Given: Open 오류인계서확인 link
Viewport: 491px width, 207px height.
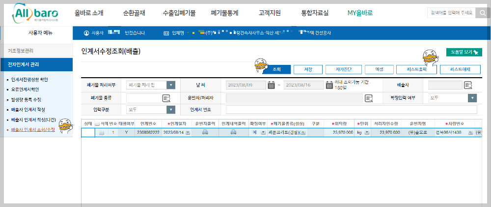Looking at the screenshot, I should coord(25,89).
